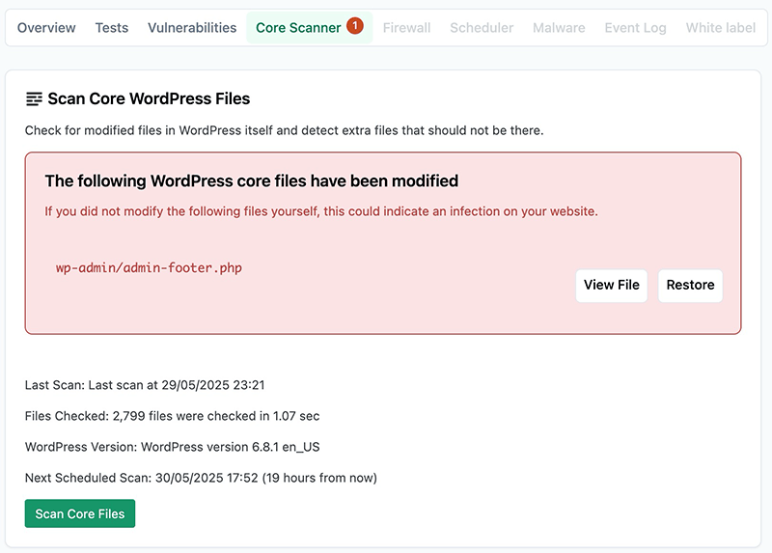Open the Overview tab
Screen dimensions: 772x553
click(x=46, y=28)
